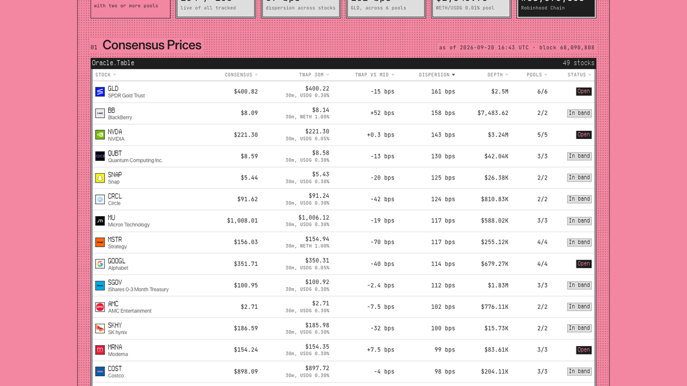Click the $400.82 consensus price for GLD
The height and width of the screenshot is (386, 687).
(x=246, y=91)
